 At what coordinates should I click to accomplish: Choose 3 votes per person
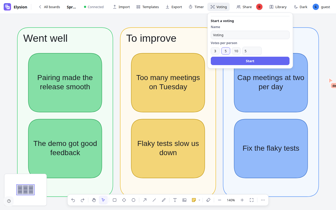[x=215, y=51]
